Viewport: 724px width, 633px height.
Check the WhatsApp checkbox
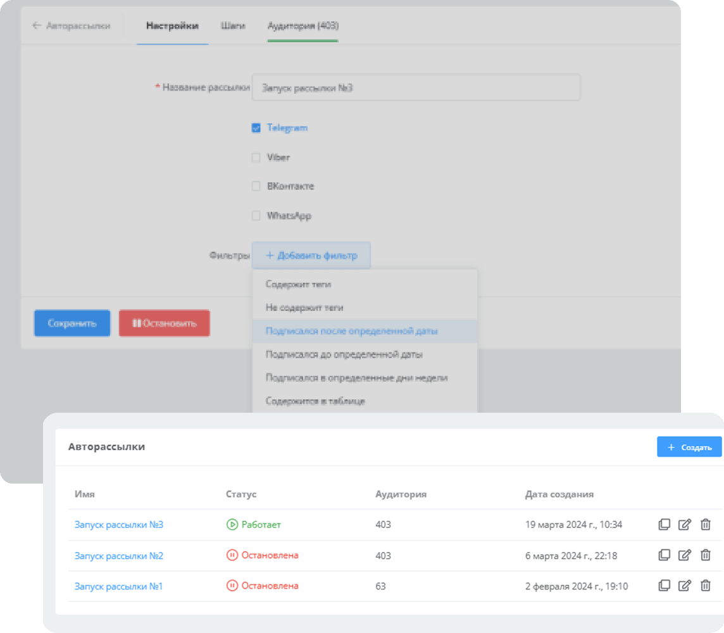pos(256,215)
